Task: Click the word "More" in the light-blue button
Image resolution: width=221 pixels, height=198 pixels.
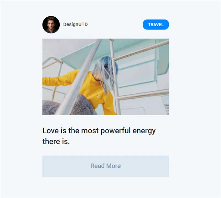Action: click(114, 166)
